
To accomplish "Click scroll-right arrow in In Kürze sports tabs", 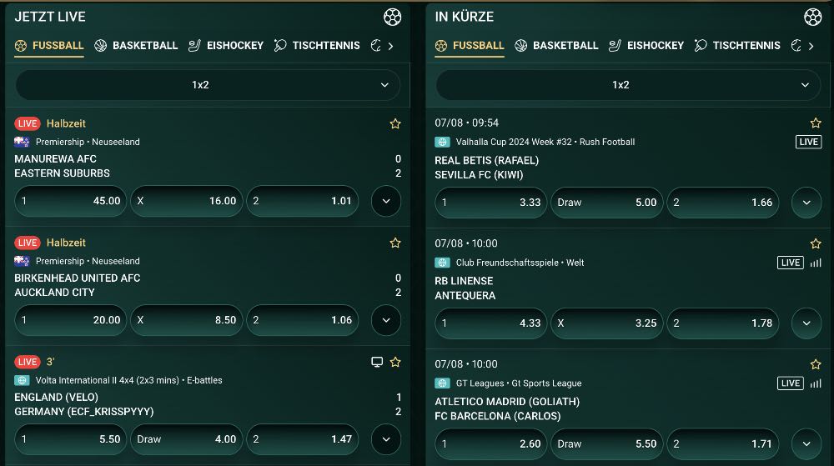I will point(811,46).
